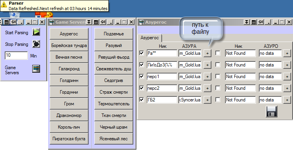The height and width of the screenshot is (150, 293).
Task: Click the minutes field showing 10
Action: click(x=16, y=56)
